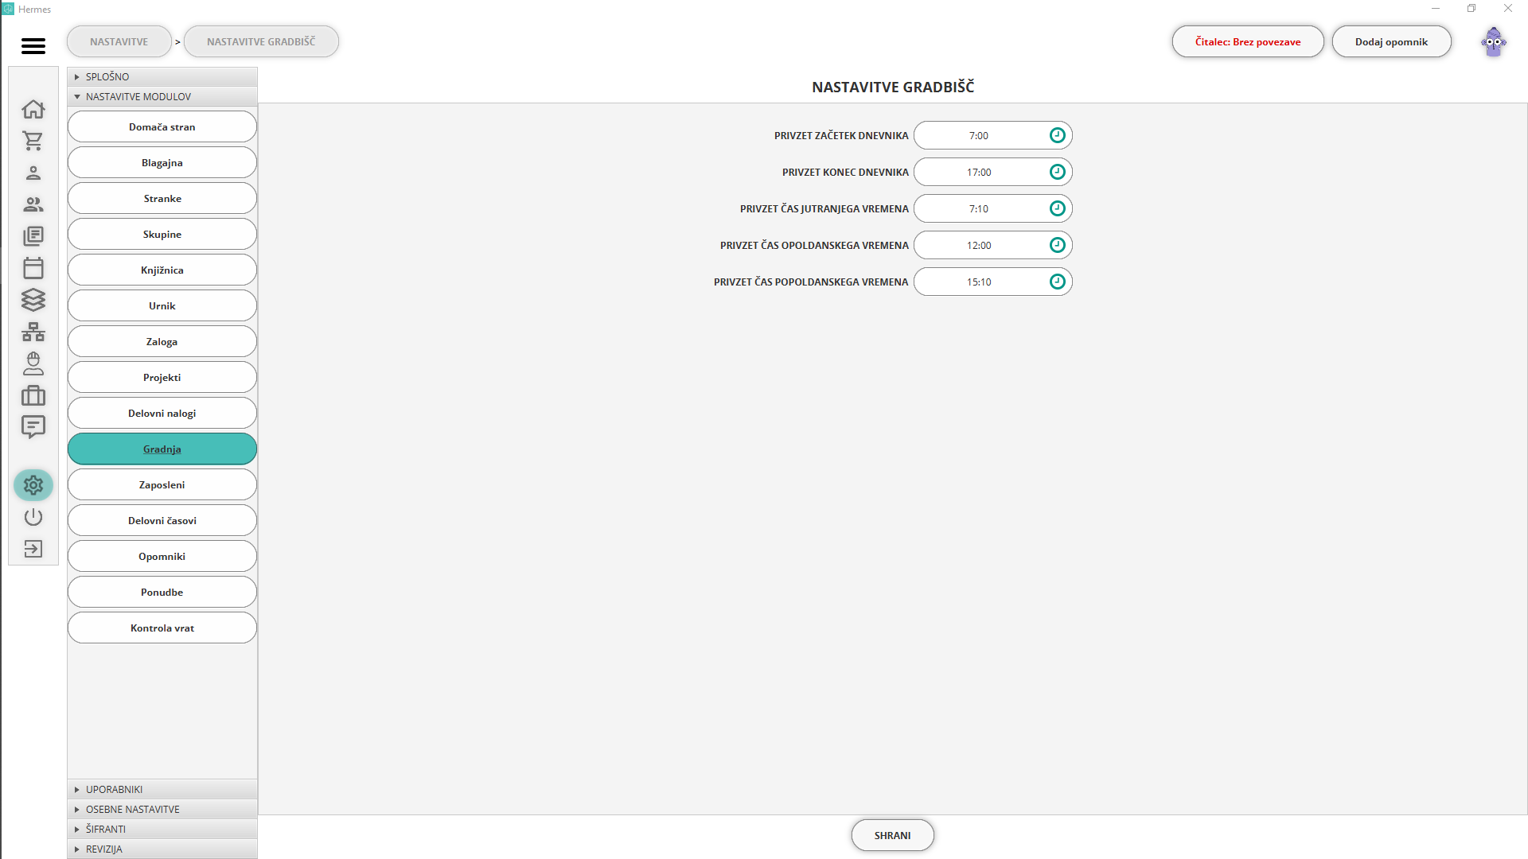
Task: Open the groups people icon
Action: 33,204
